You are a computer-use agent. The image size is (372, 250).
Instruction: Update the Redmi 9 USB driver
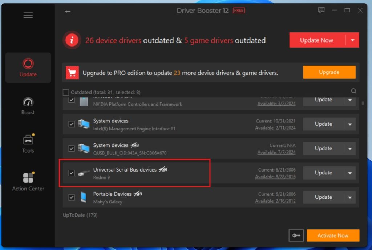tap(323, 173)
